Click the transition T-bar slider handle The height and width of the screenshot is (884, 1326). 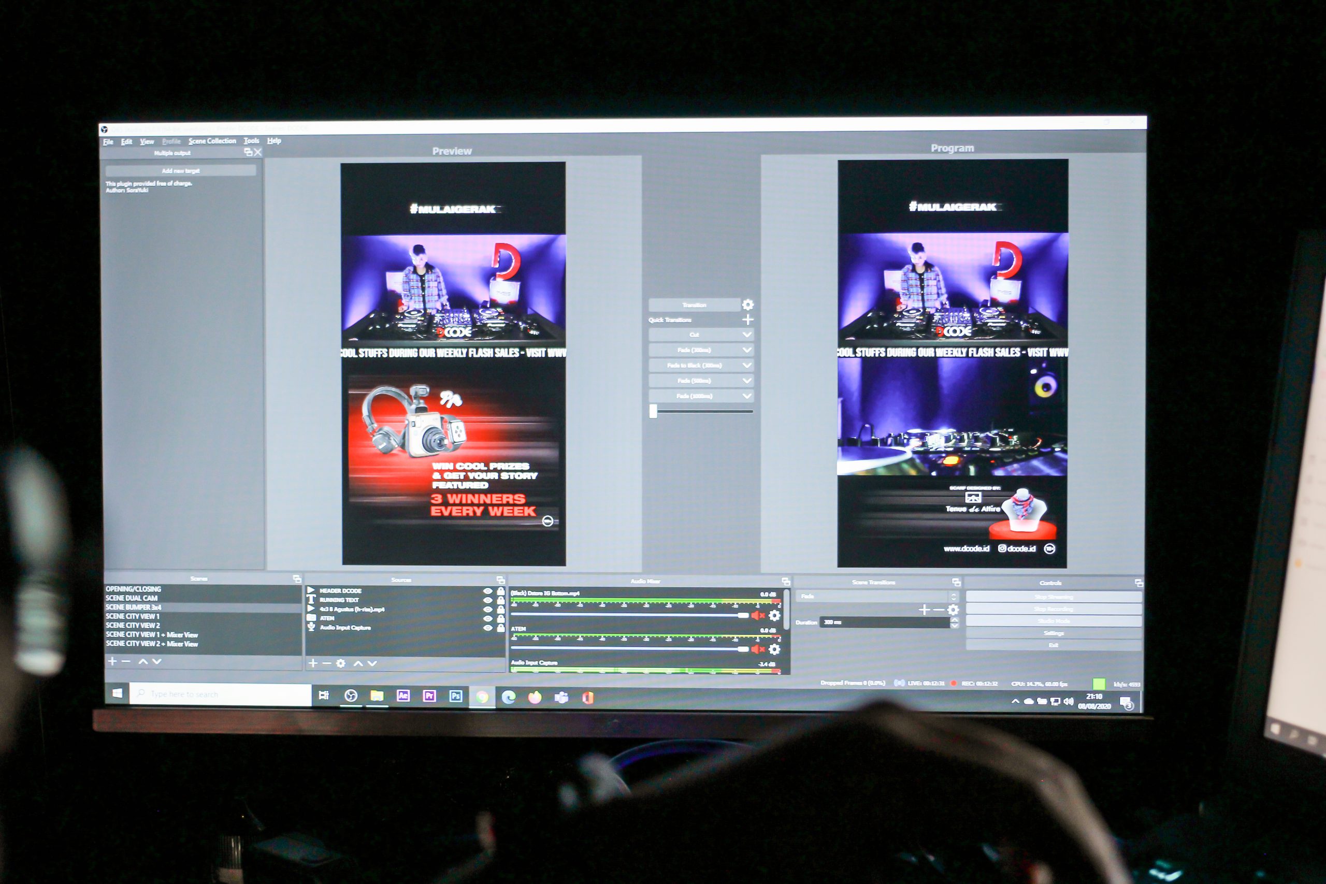pos(653,411)
